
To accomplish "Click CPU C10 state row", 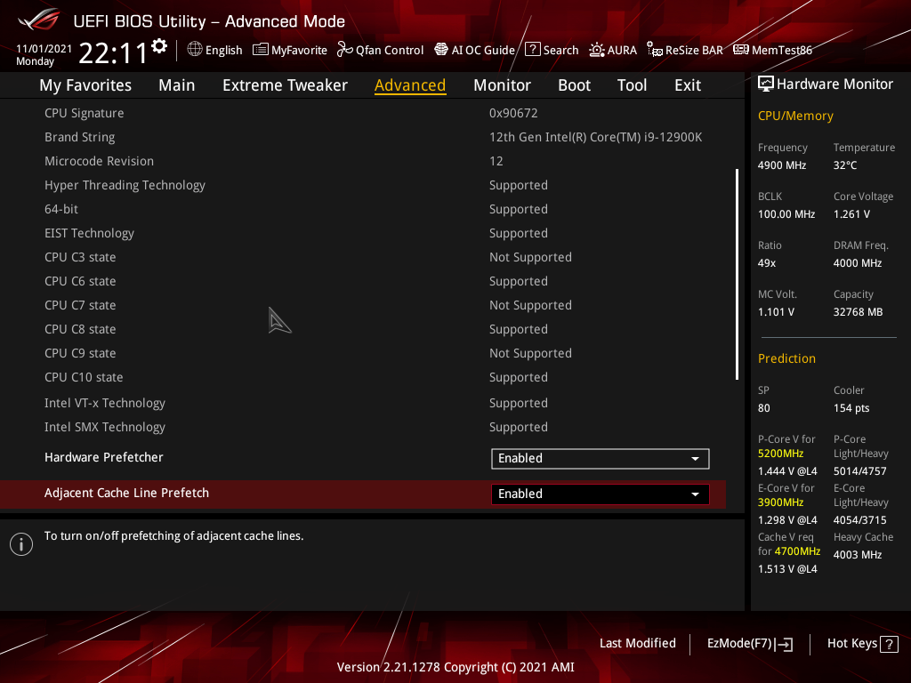I will 363,377.
